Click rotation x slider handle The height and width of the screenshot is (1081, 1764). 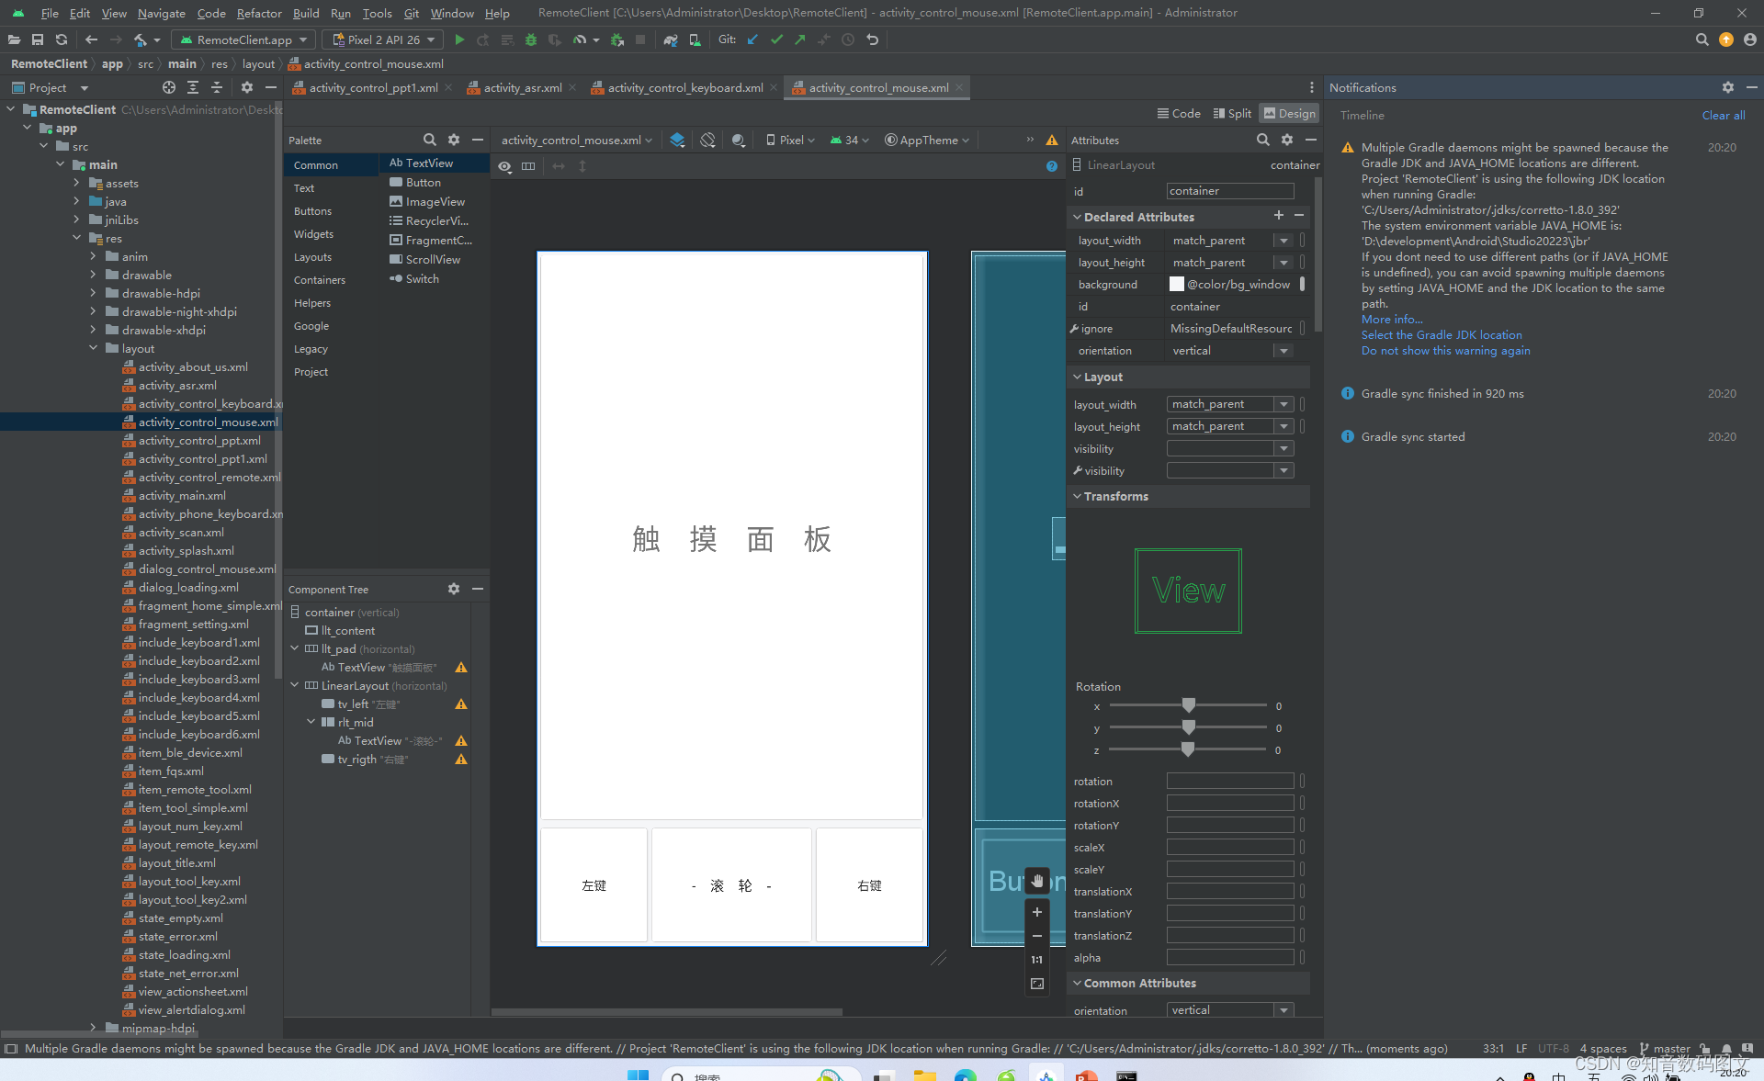pos(1189,705)
